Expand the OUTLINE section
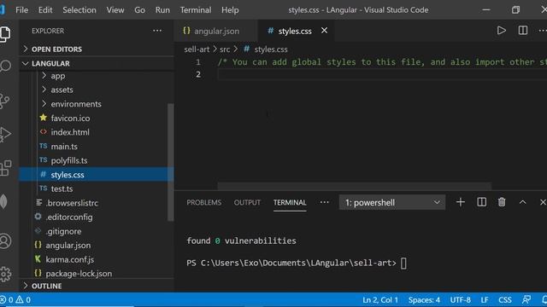The height and width of the screenshot is (307, 547). (x=97, y=286)
